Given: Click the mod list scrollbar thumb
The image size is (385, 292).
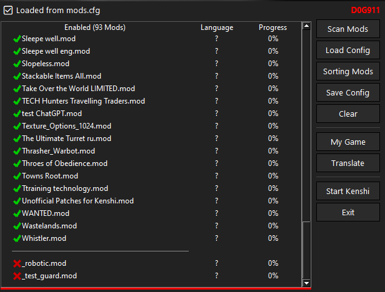Looking at the screenshot, I should click(x=306, y=250).
